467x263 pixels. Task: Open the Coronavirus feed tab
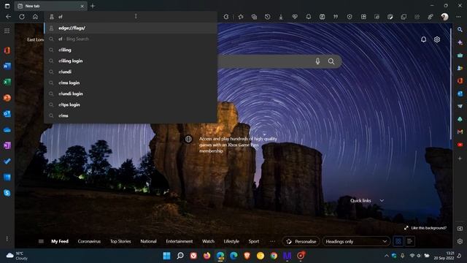point(89,241)
